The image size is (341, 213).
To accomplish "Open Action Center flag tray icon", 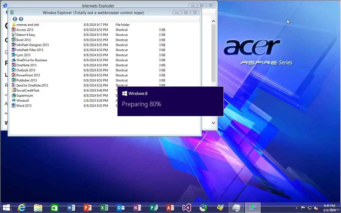I will [x=303, y=208].
